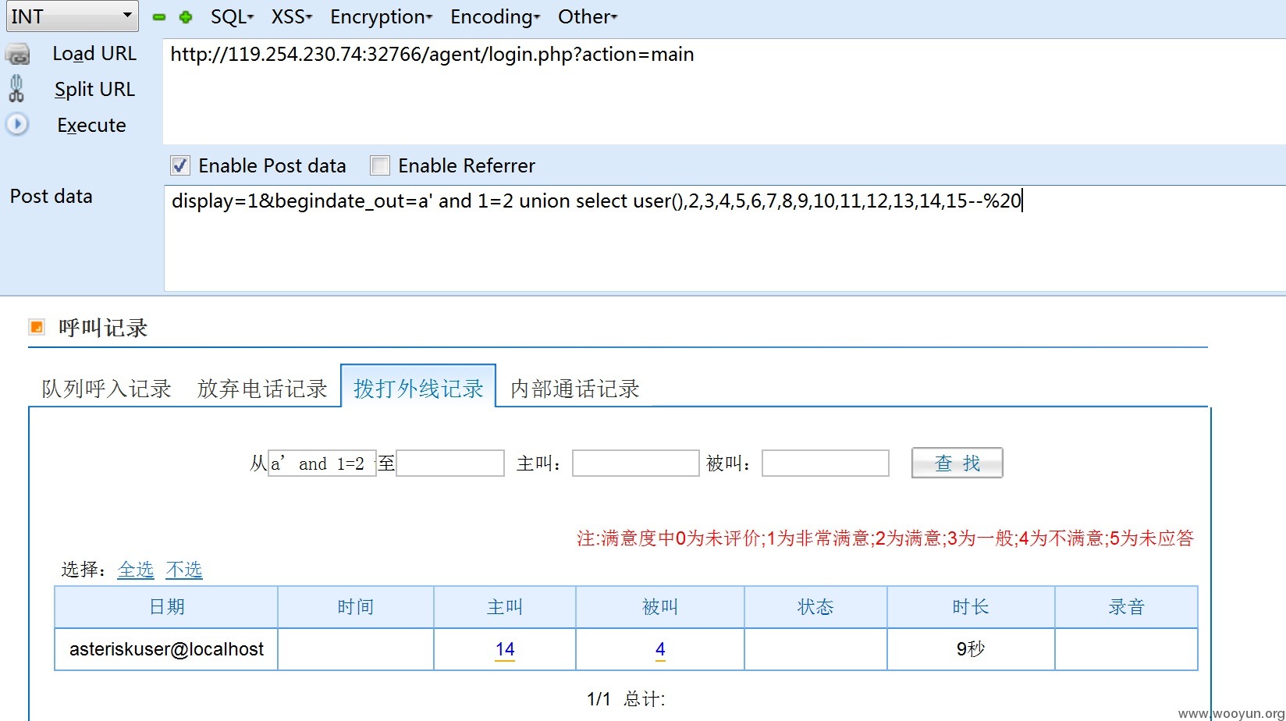Click the green minus icon in HackBar
Screen dimensions: 1286x721
(159, 17)
